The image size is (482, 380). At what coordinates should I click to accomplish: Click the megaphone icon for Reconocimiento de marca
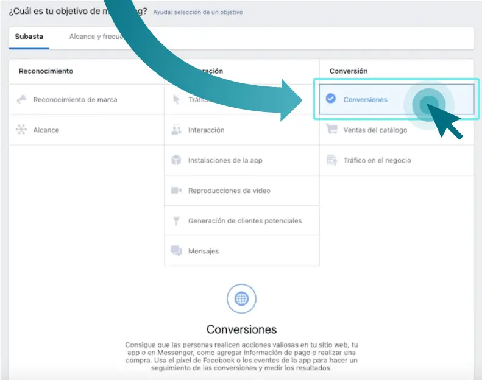coord(21,99)
